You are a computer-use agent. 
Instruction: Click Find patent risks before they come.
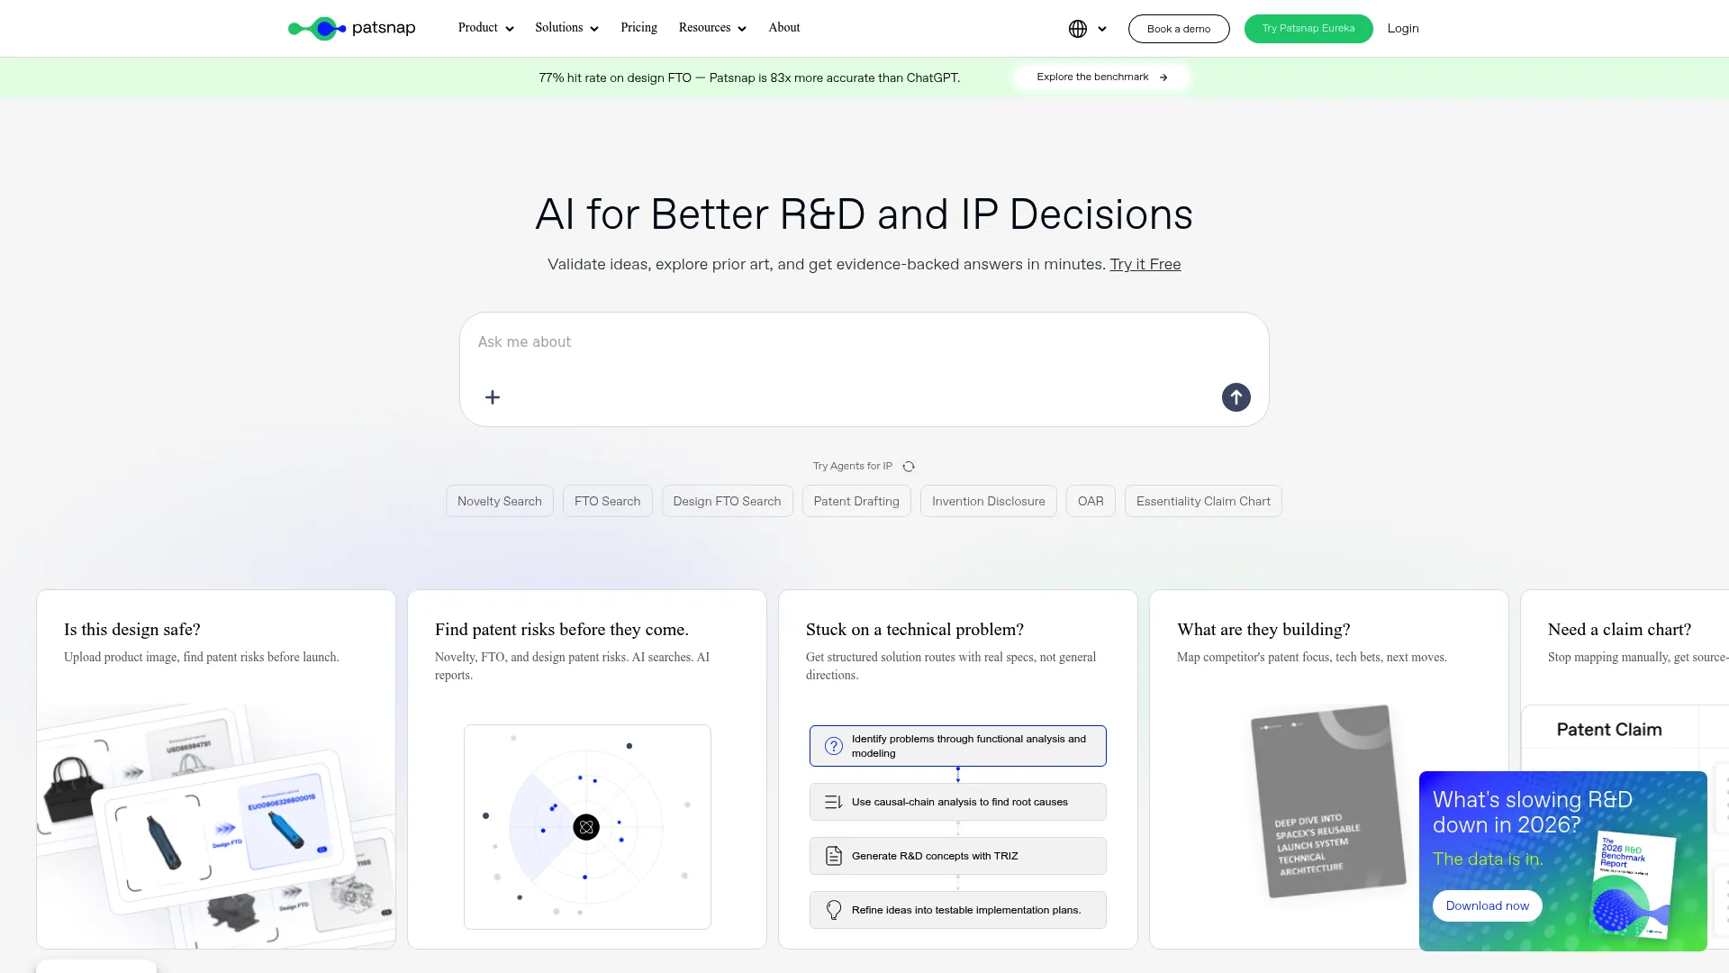coord(562,630)
